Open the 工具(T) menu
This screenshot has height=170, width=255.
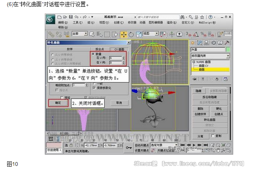[x=78, y=23]
